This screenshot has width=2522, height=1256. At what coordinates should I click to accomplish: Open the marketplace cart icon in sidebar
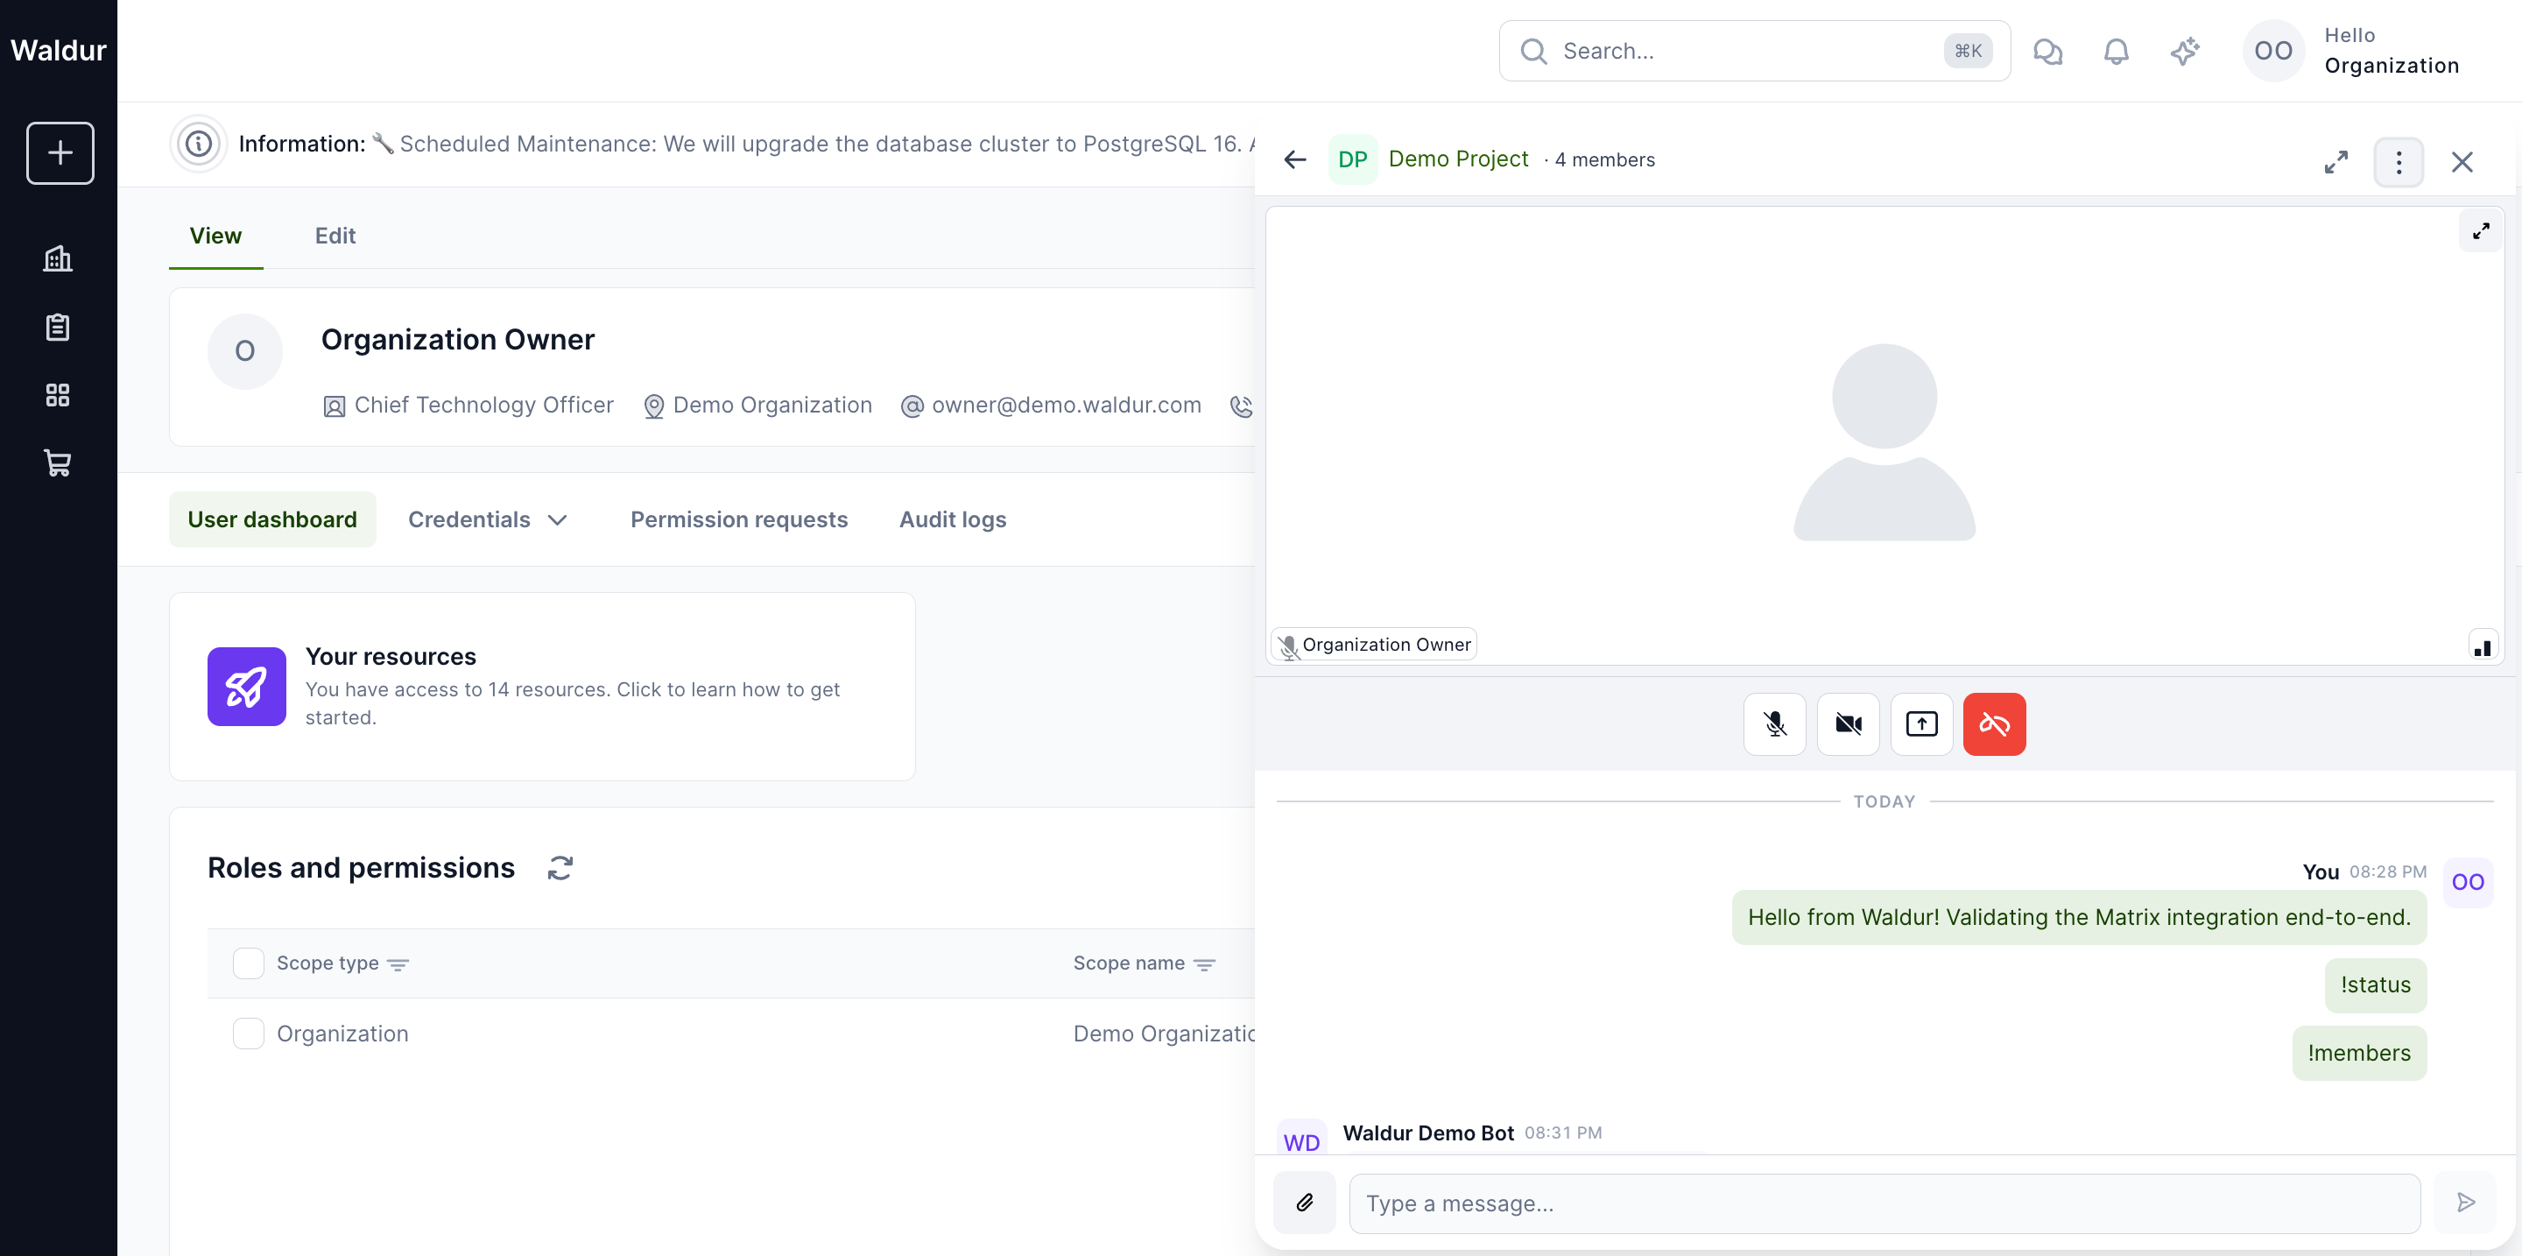[x=58, y=463]
